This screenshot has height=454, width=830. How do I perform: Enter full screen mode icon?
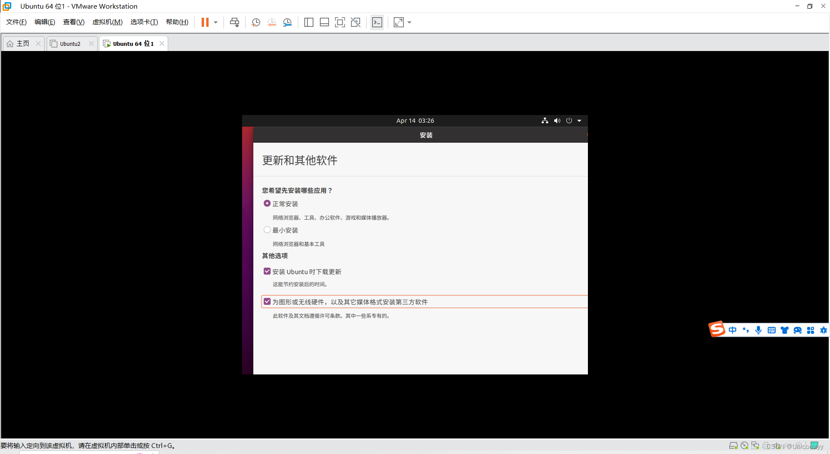(x=340, y=22)
